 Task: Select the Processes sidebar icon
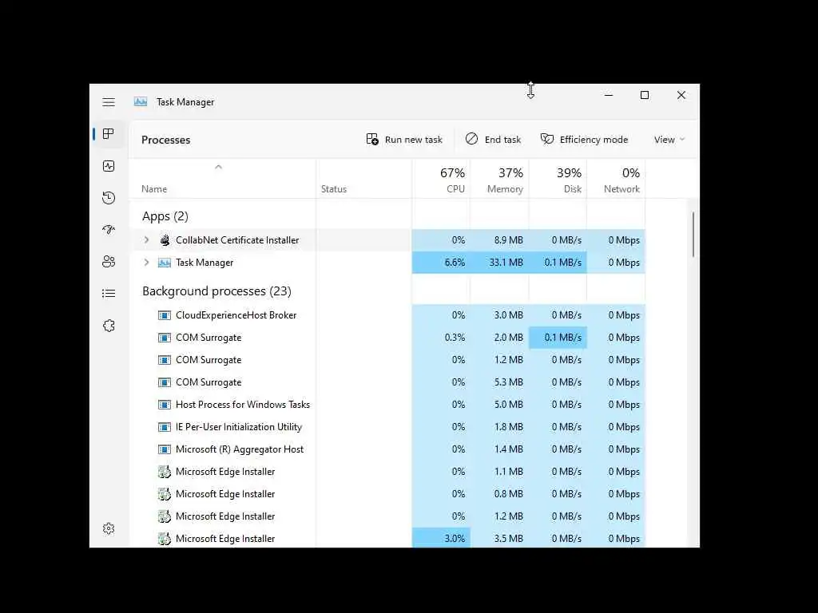[x=109, y=134]
